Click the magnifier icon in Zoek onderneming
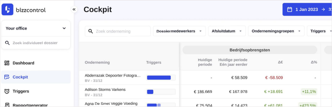 pos(91,31)
